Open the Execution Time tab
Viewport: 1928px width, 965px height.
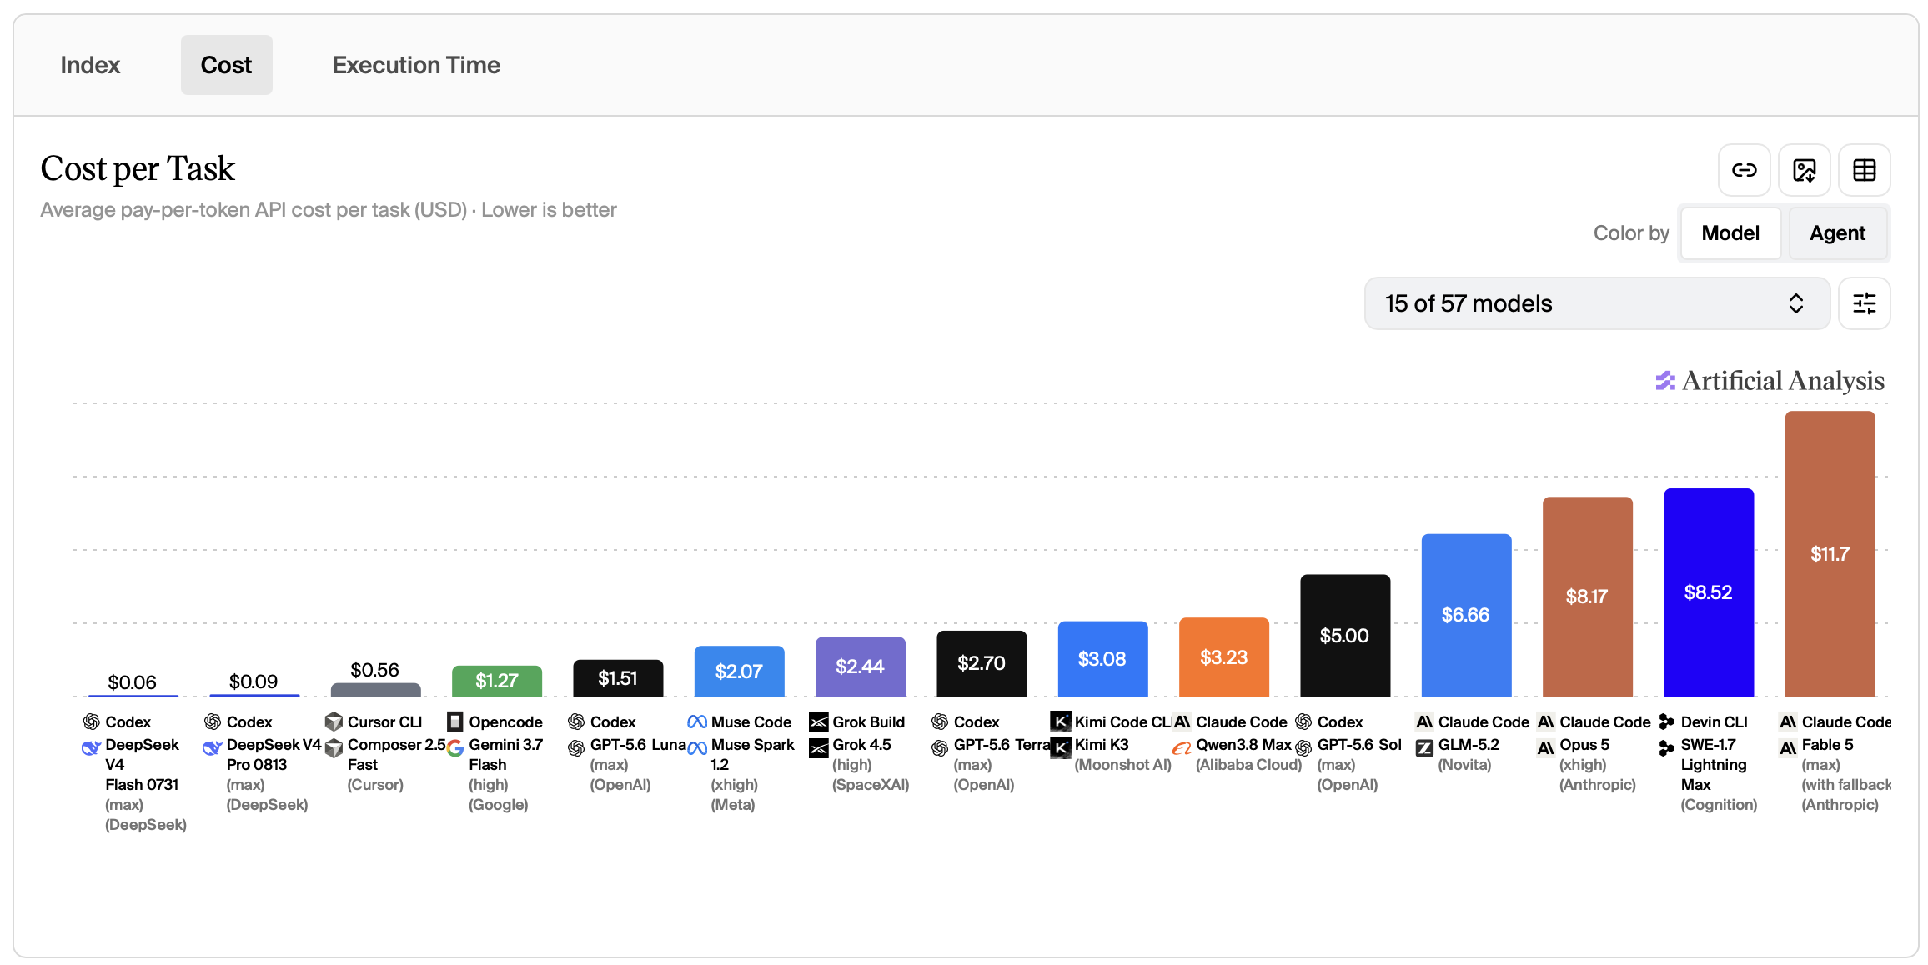point(416,65)
